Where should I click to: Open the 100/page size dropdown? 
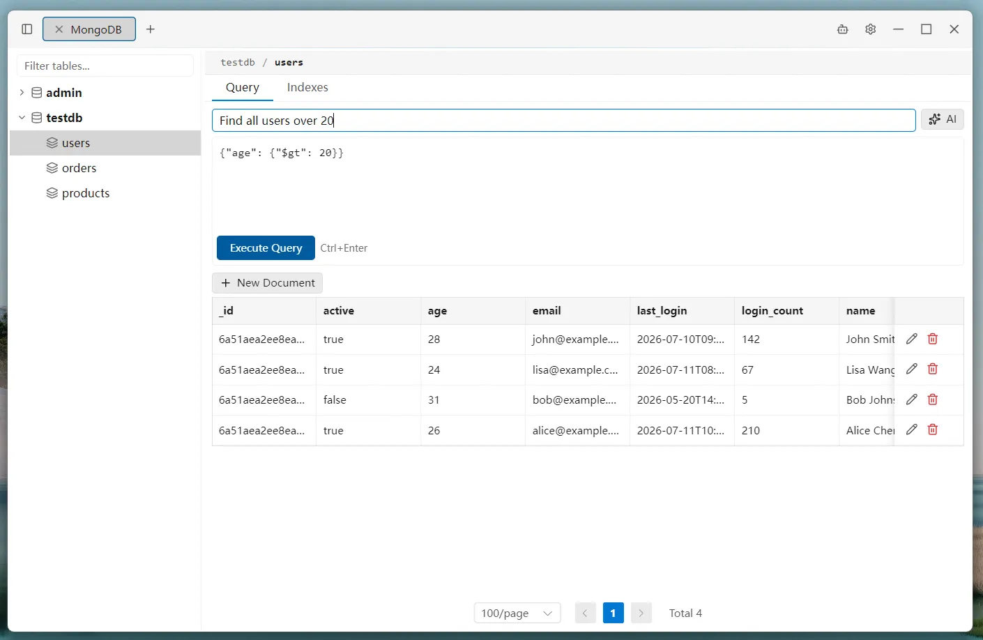517,613
